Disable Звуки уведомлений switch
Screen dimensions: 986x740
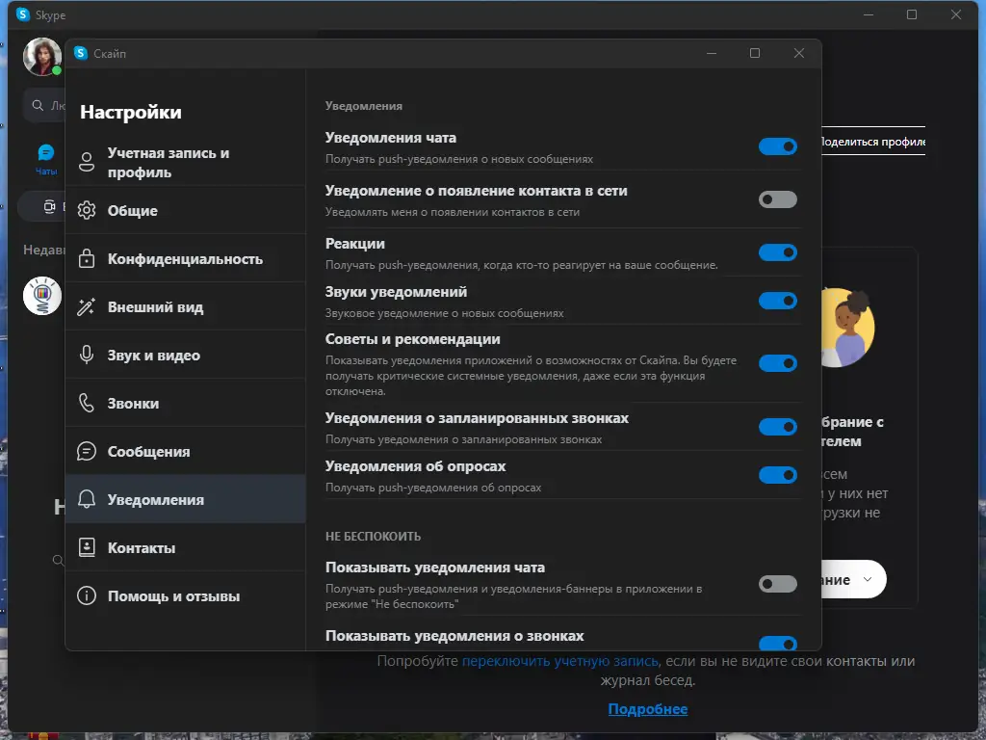coord(778,301)
